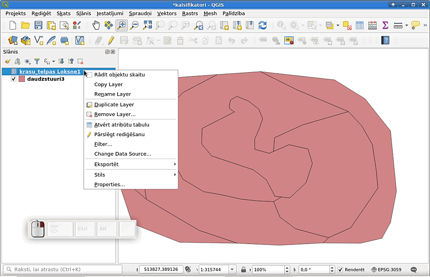The width and height of the screenshot is (430, 277).
Task: Open the attribute table toolbar icon
Action: tap(359, 25)
